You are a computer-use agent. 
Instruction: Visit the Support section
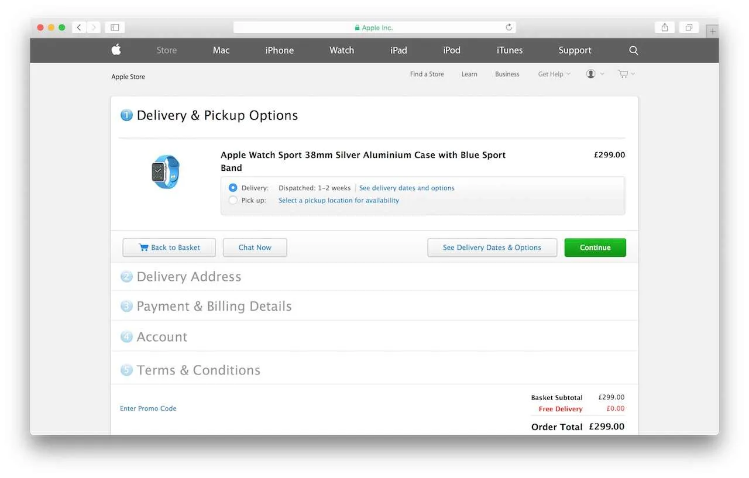tap(575, 50)
